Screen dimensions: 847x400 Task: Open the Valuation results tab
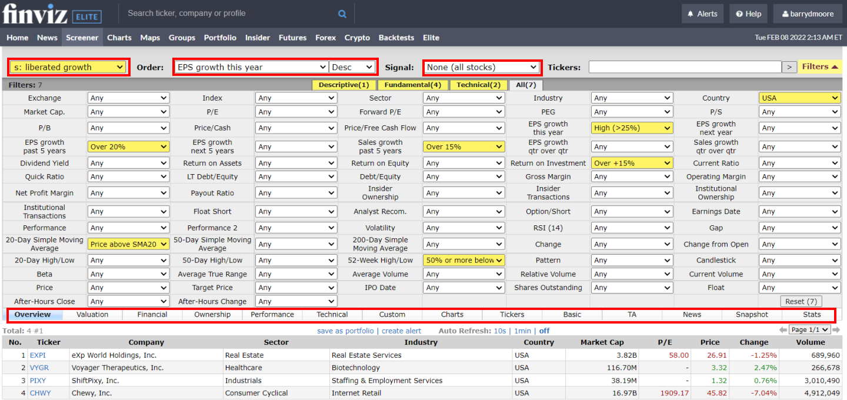(92, 314)
